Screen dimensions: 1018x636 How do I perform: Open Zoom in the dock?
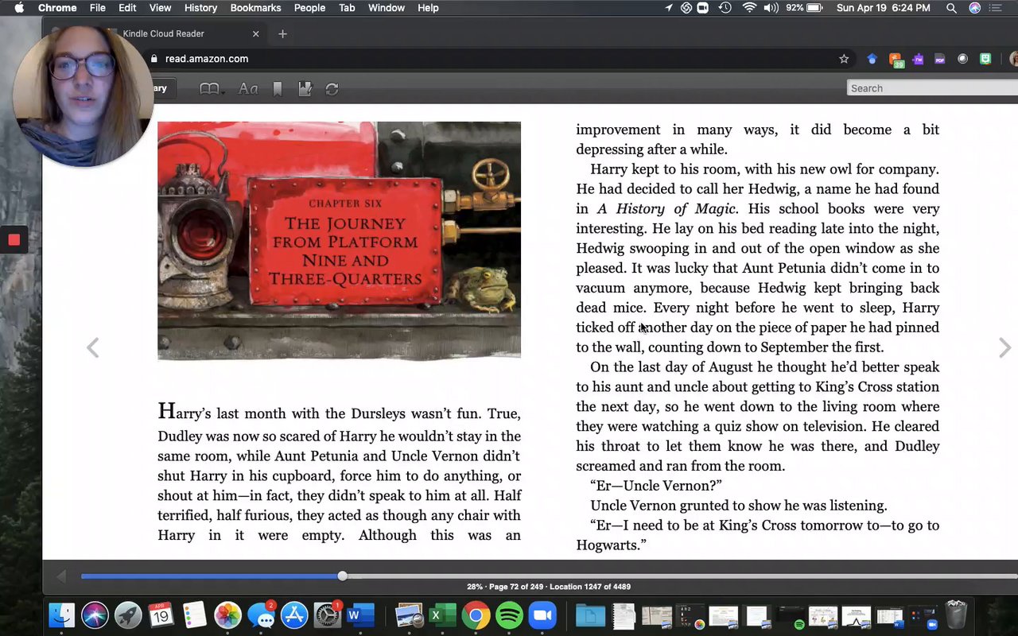[542, 615]
